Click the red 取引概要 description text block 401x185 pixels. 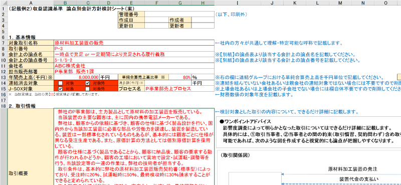pos(134,147)
